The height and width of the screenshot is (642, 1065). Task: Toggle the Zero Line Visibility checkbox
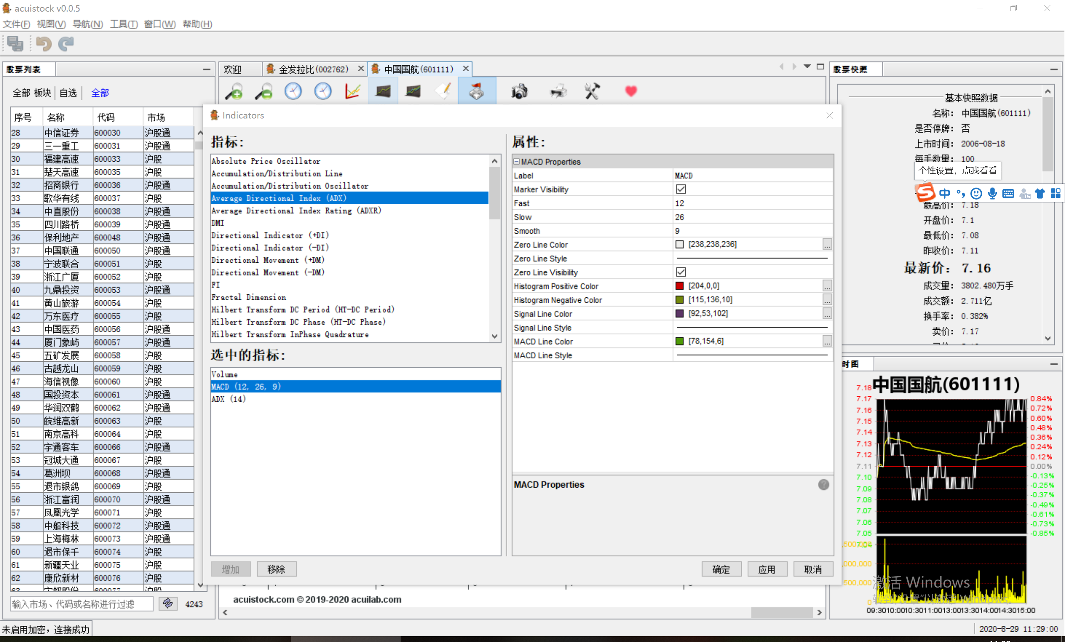681,272
